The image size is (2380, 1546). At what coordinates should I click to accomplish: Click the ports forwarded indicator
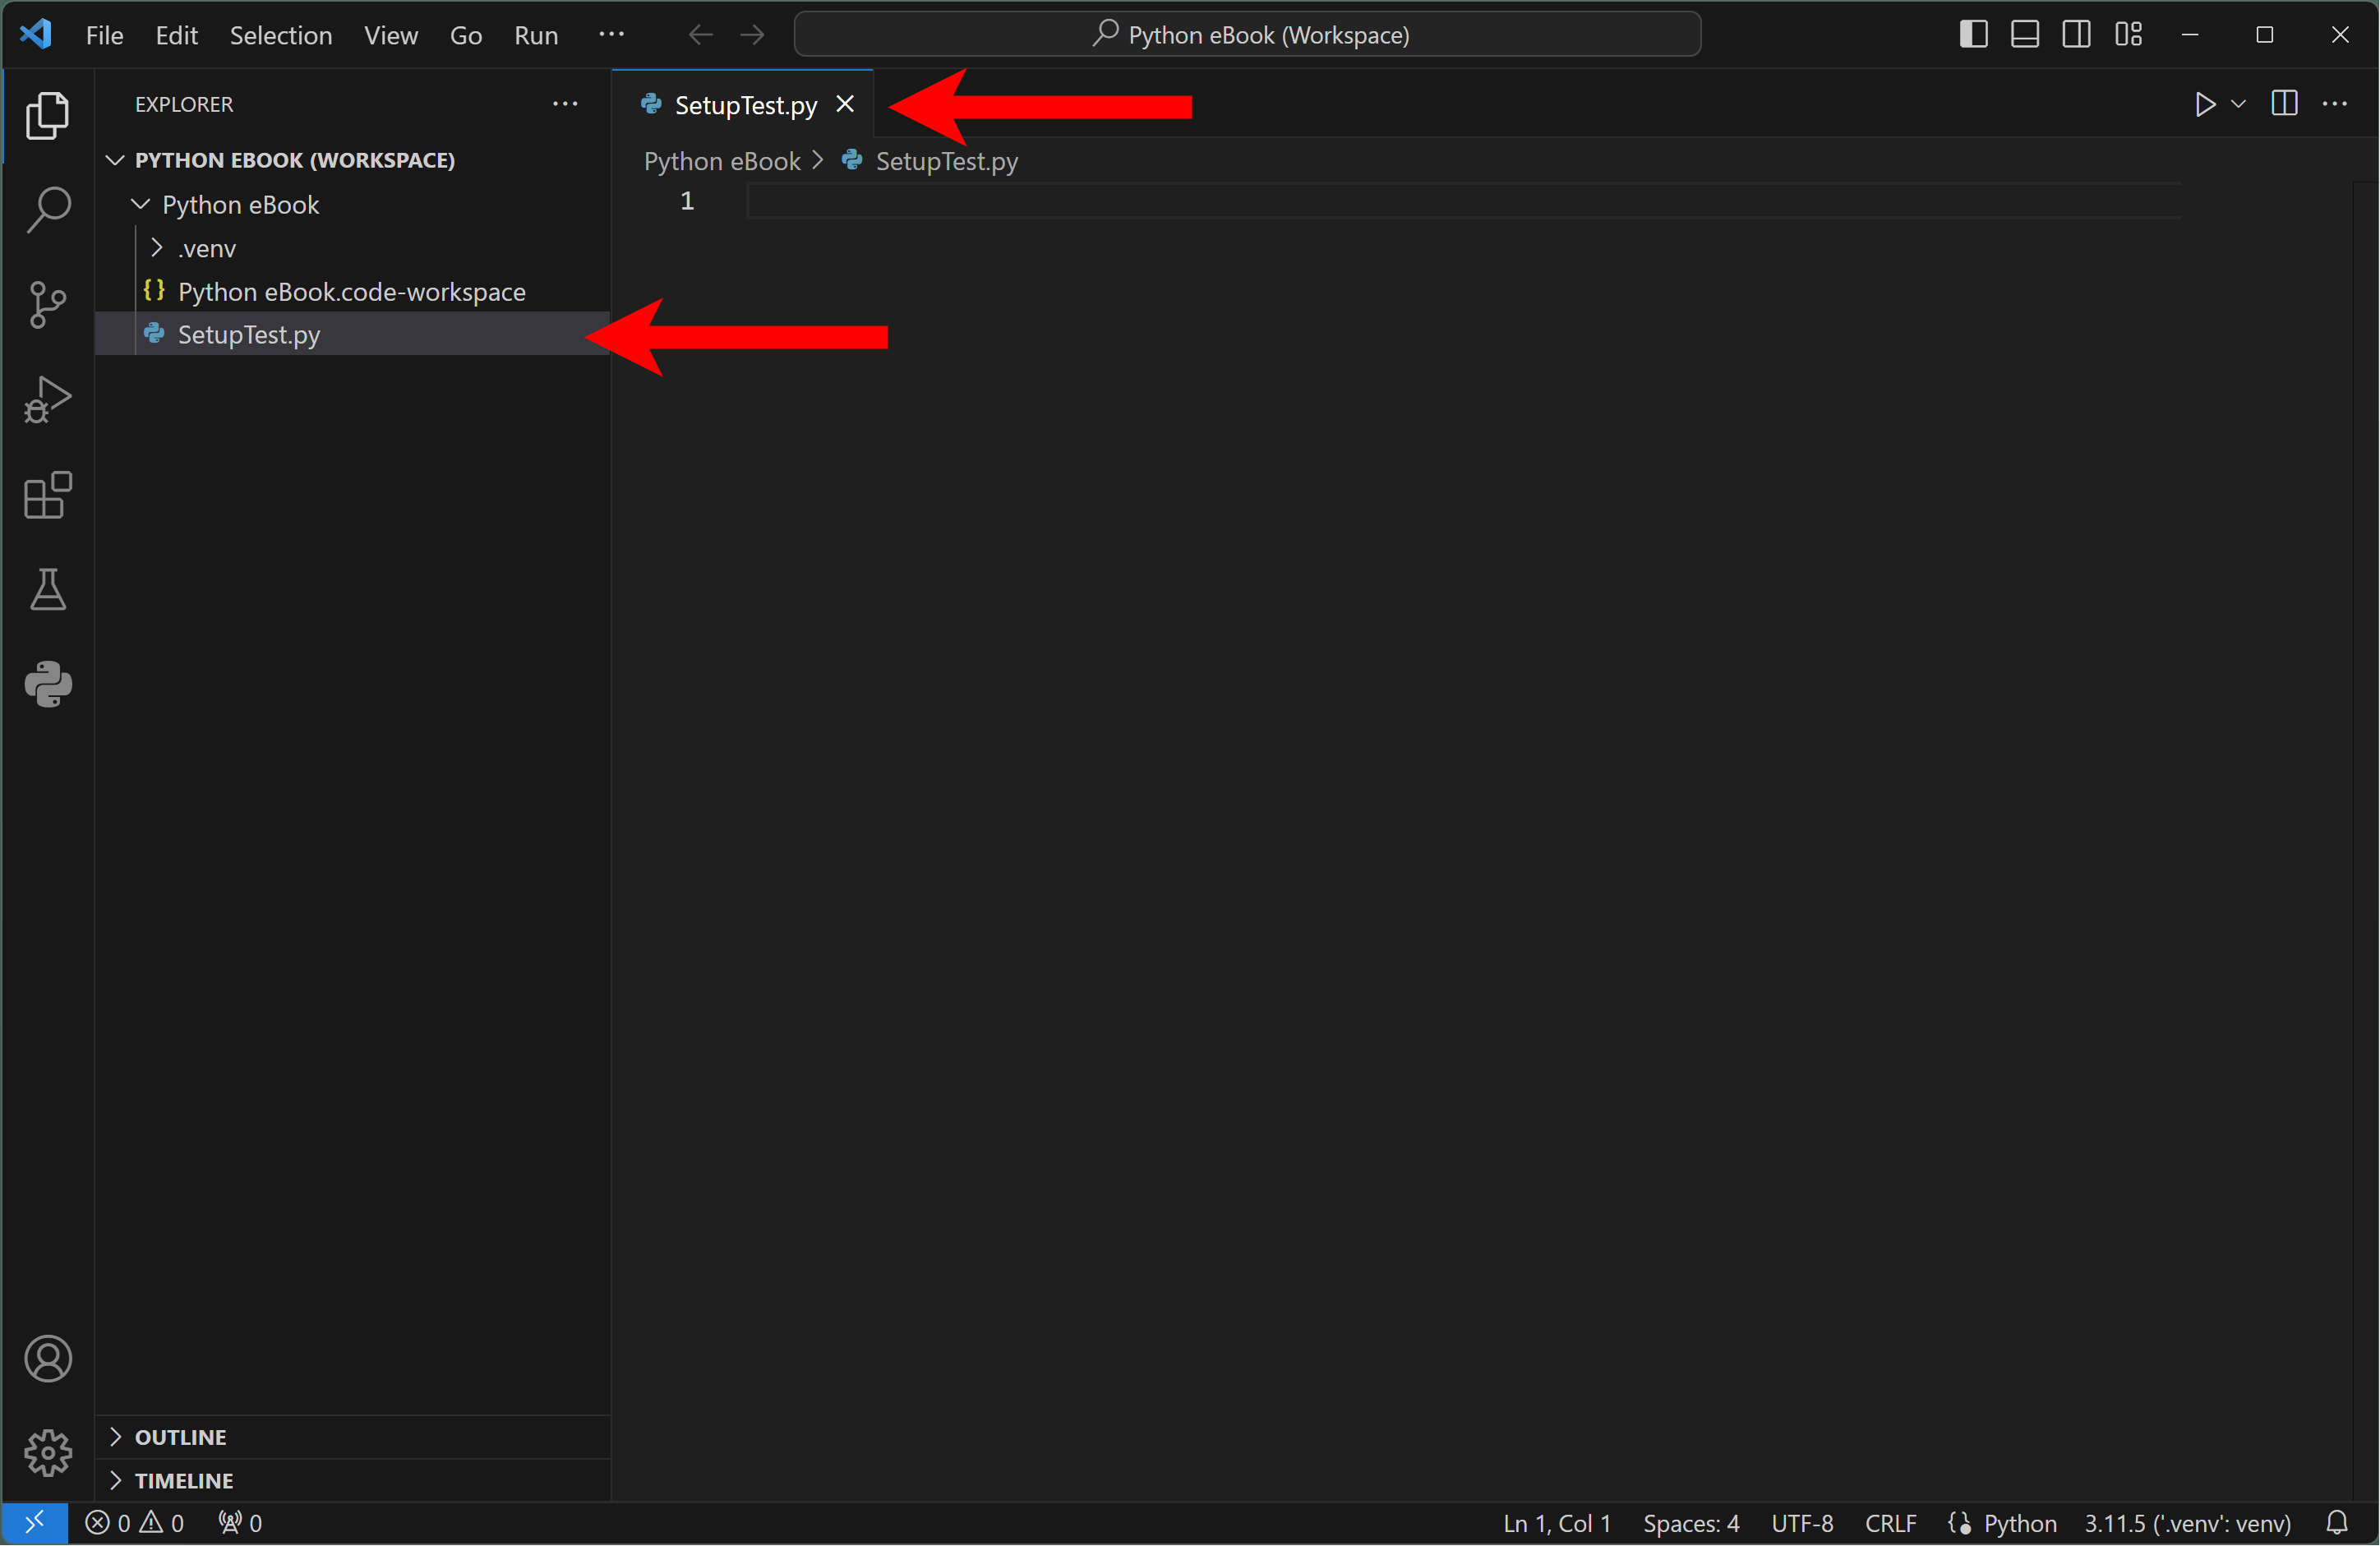(240, 1523)
